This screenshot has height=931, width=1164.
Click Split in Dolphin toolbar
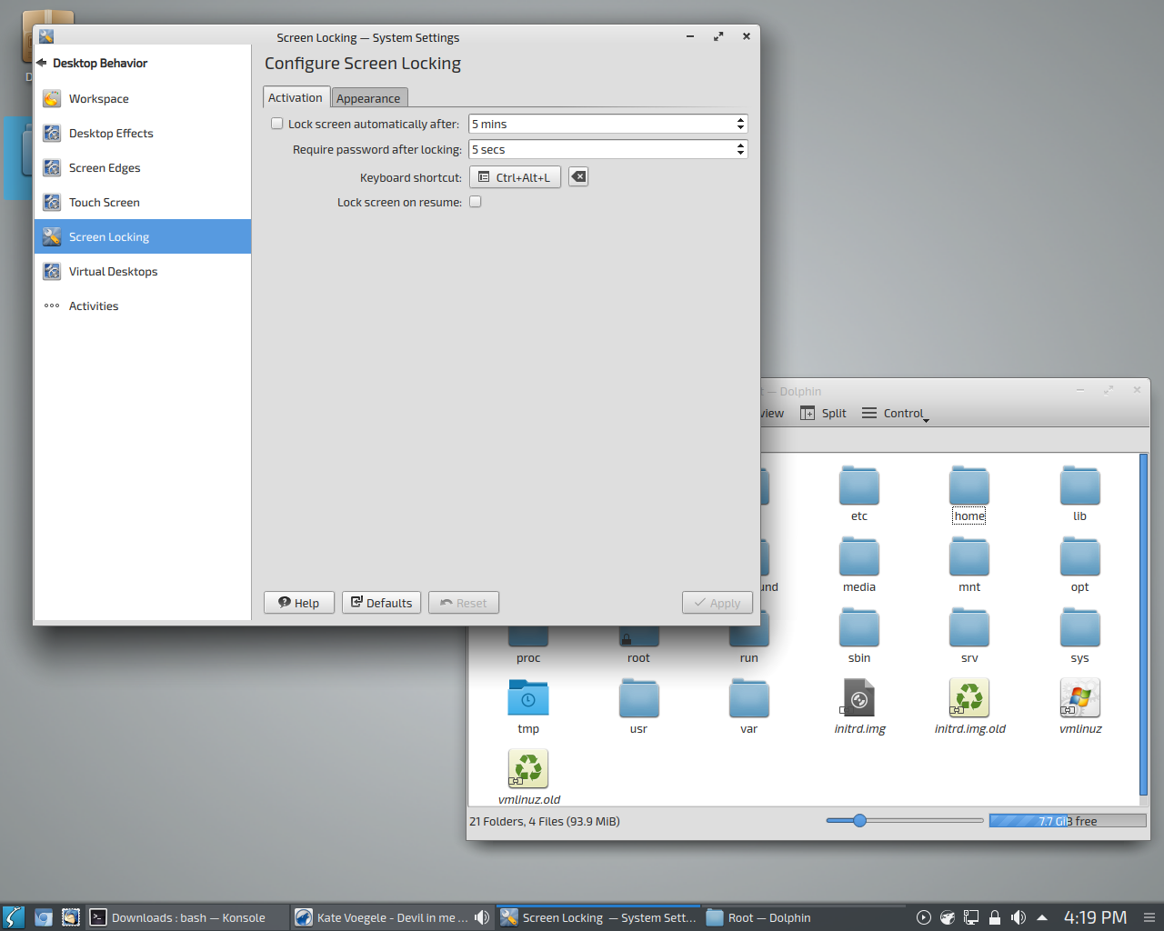824,413
